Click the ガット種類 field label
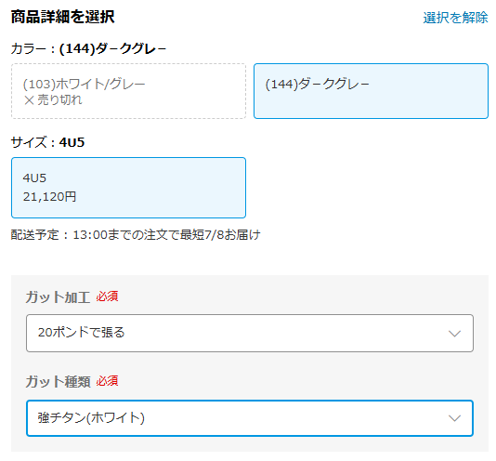The height and width of the screenshot is (461, 496). coord(58,381)
